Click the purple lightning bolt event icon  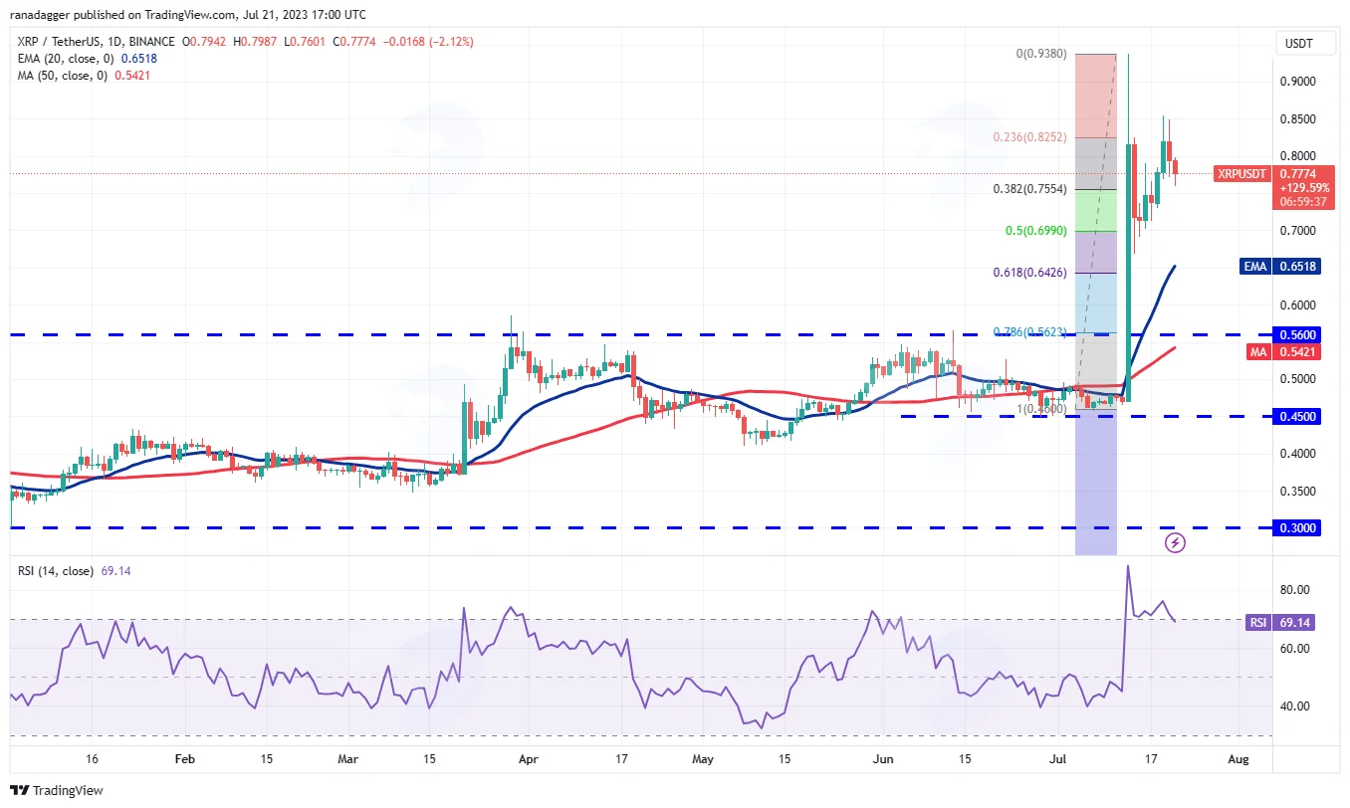tap(1175, 542)
